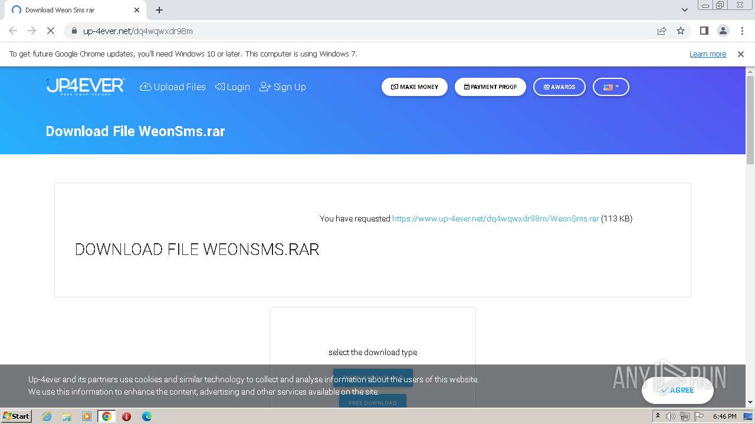
Task: Open the volume speaker tray icon
Action: [x=670, y=416]
